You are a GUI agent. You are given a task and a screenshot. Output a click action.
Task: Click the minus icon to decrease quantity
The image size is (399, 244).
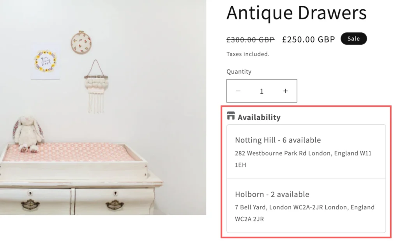coord(238,91)
